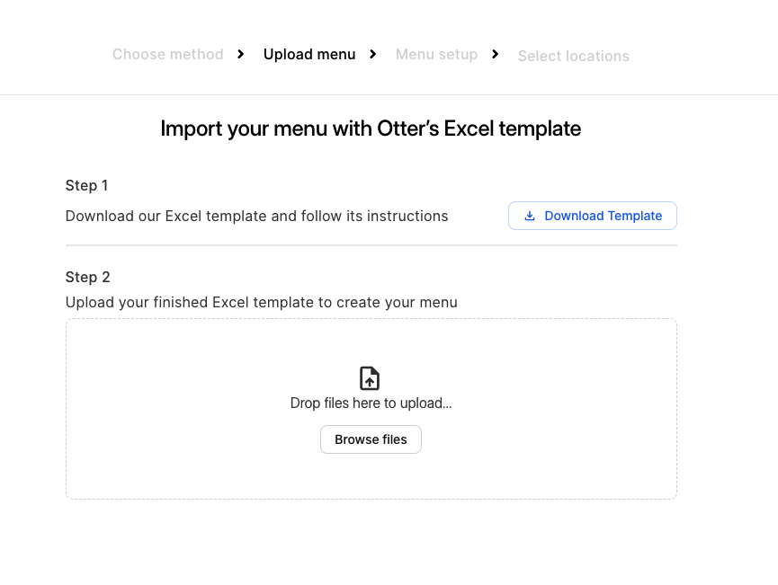Click the 'Import your menu' page title
Screen dimensions: 778x585
point(371,129)
